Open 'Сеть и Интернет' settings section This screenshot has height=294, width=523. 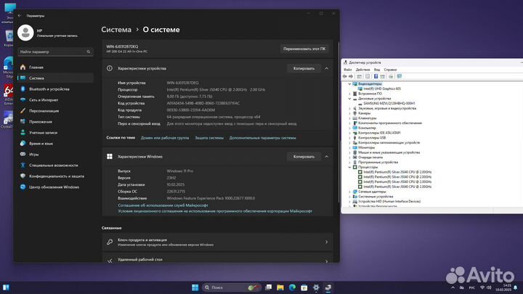click(44, 100)
